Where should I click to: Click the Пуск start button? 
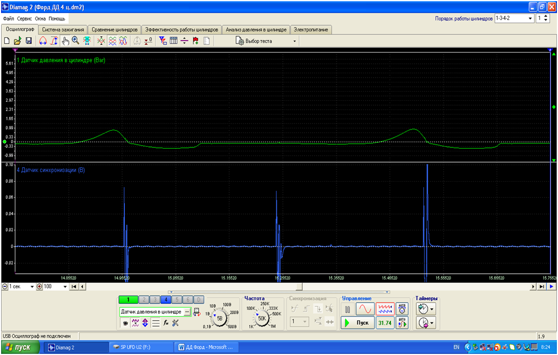[358, 323]
